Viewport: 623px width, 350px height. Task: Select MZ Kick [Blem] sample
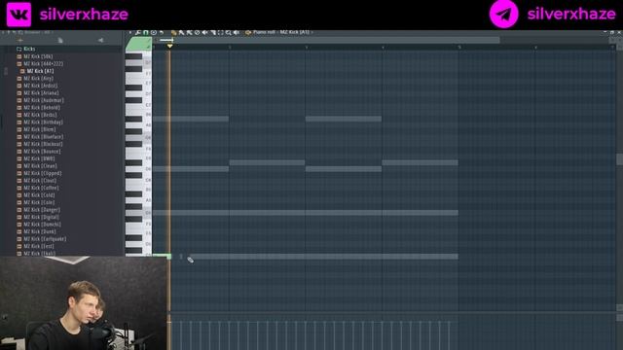[x=36, y=129]
